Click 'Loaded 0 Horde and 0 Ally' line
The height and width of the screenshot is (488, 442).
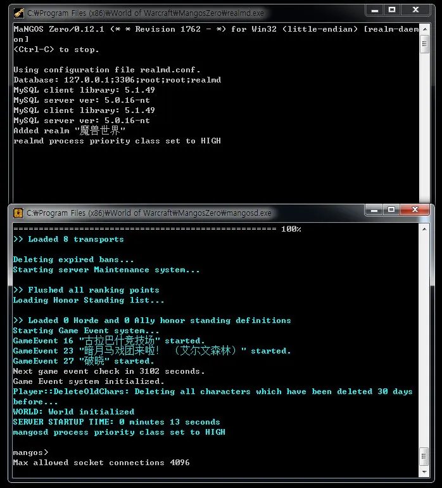tap(152, 320)
